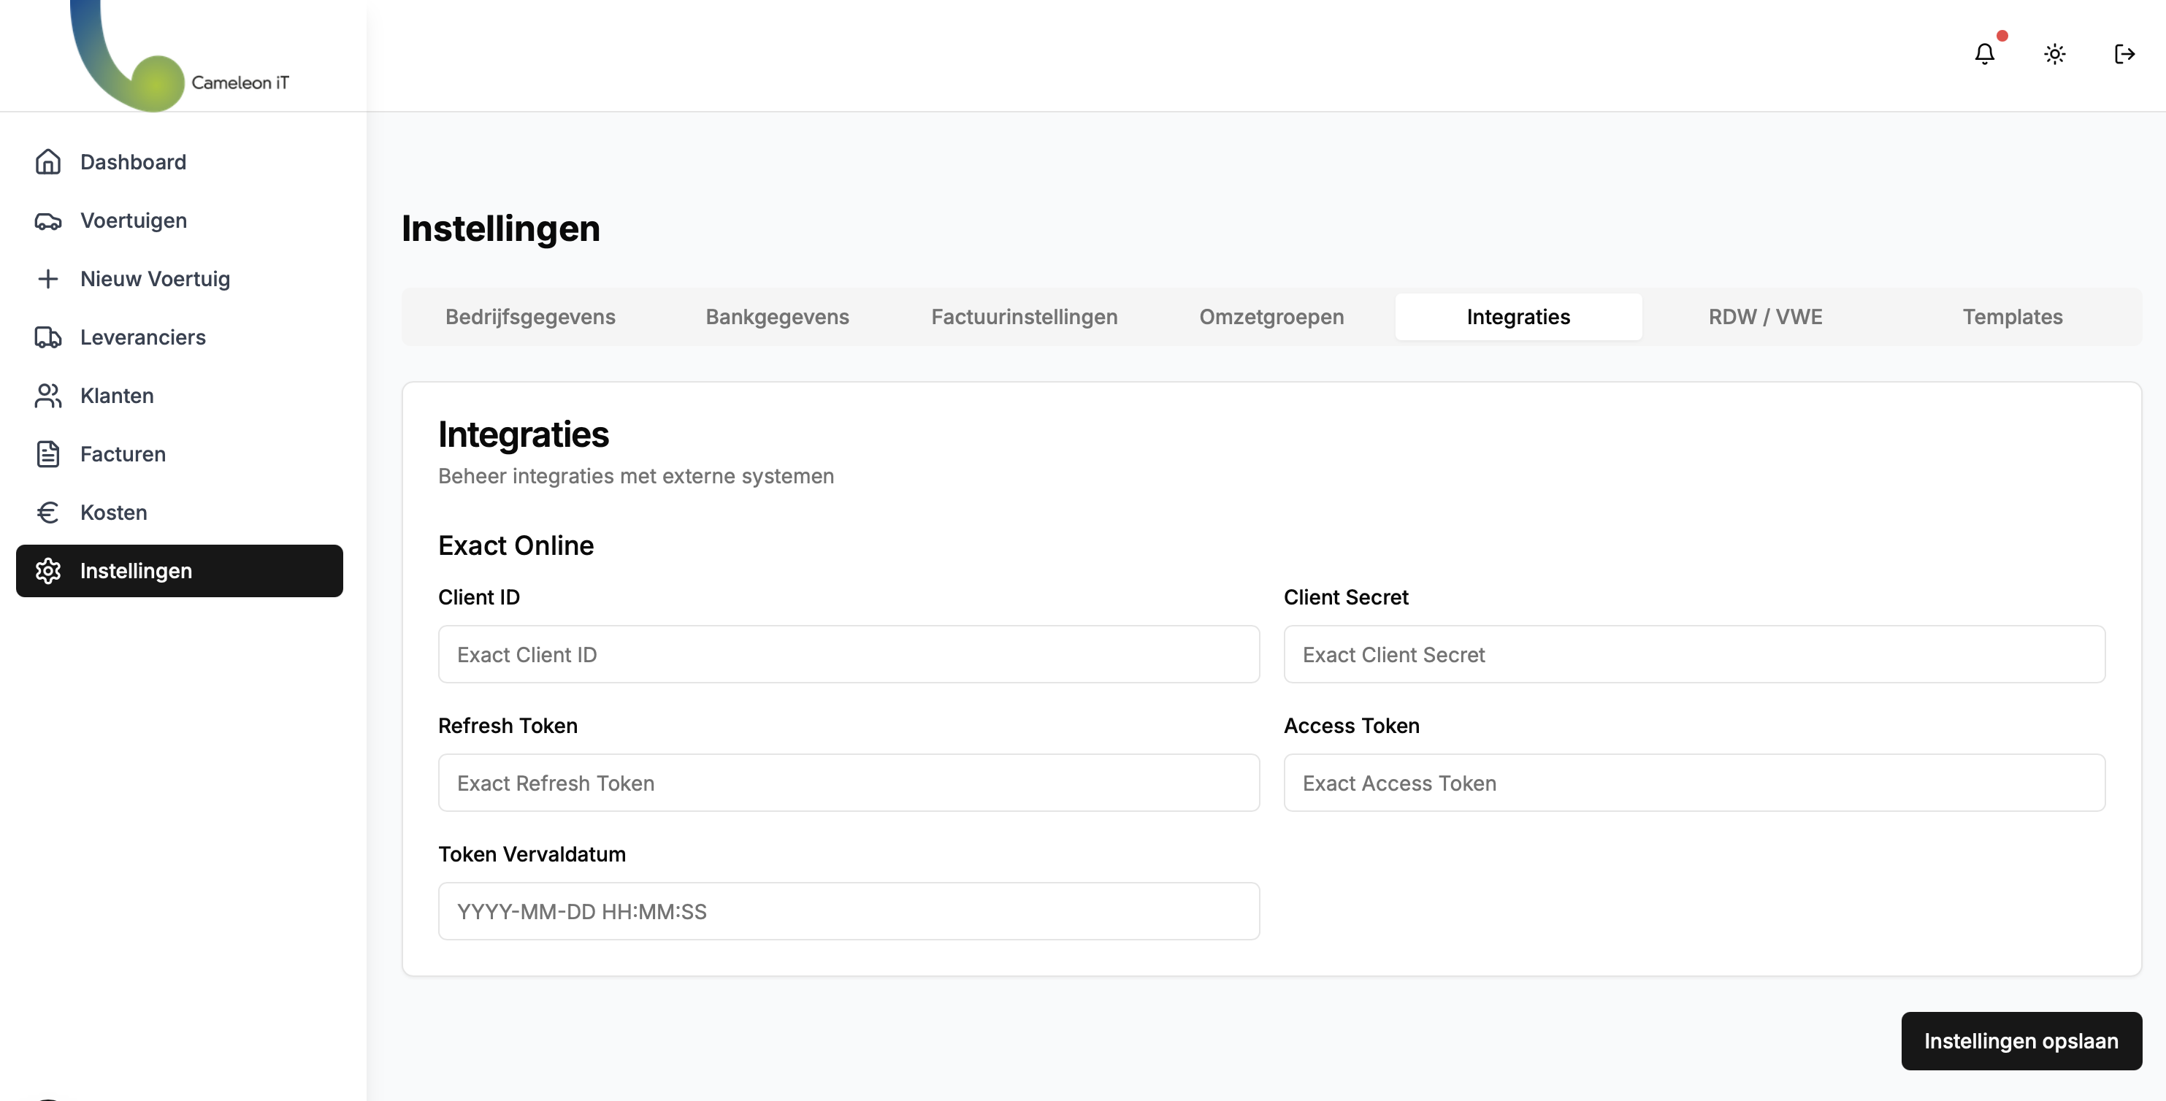Switch to the Omzetgroepen tab
The width and height of the screenshot is (2166, 1101).
click(x=1271, y=317)
